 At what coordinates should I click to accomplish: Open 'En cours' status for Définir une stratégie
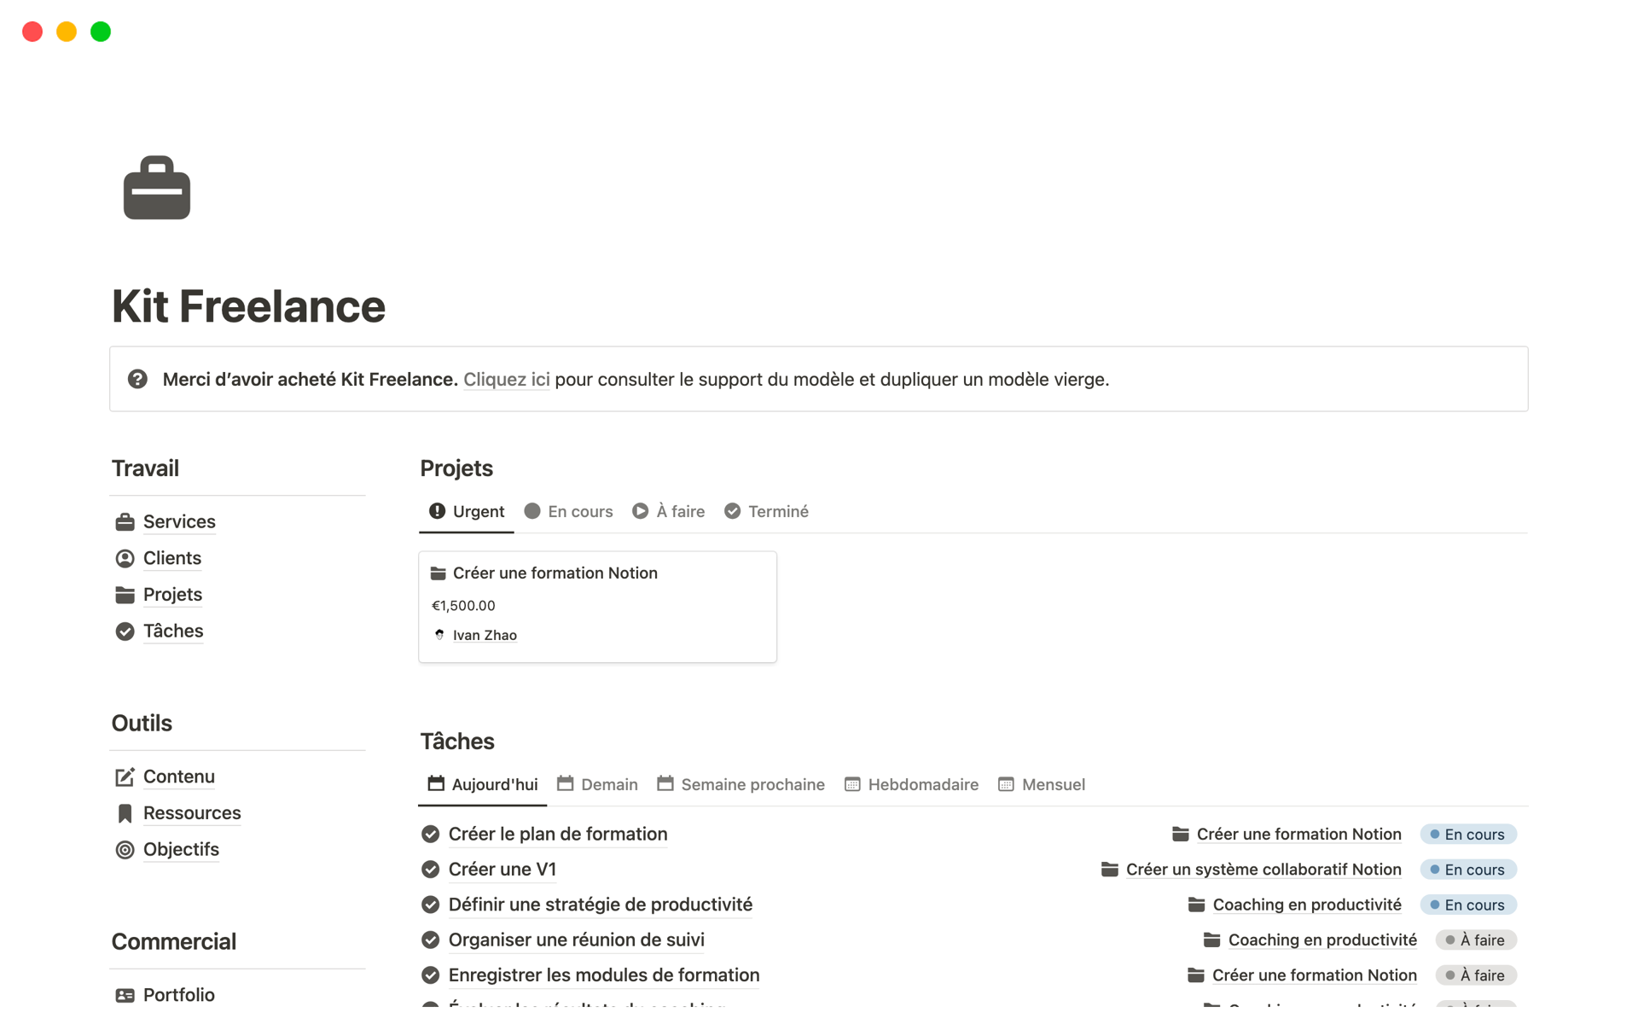coord(1467,905)
